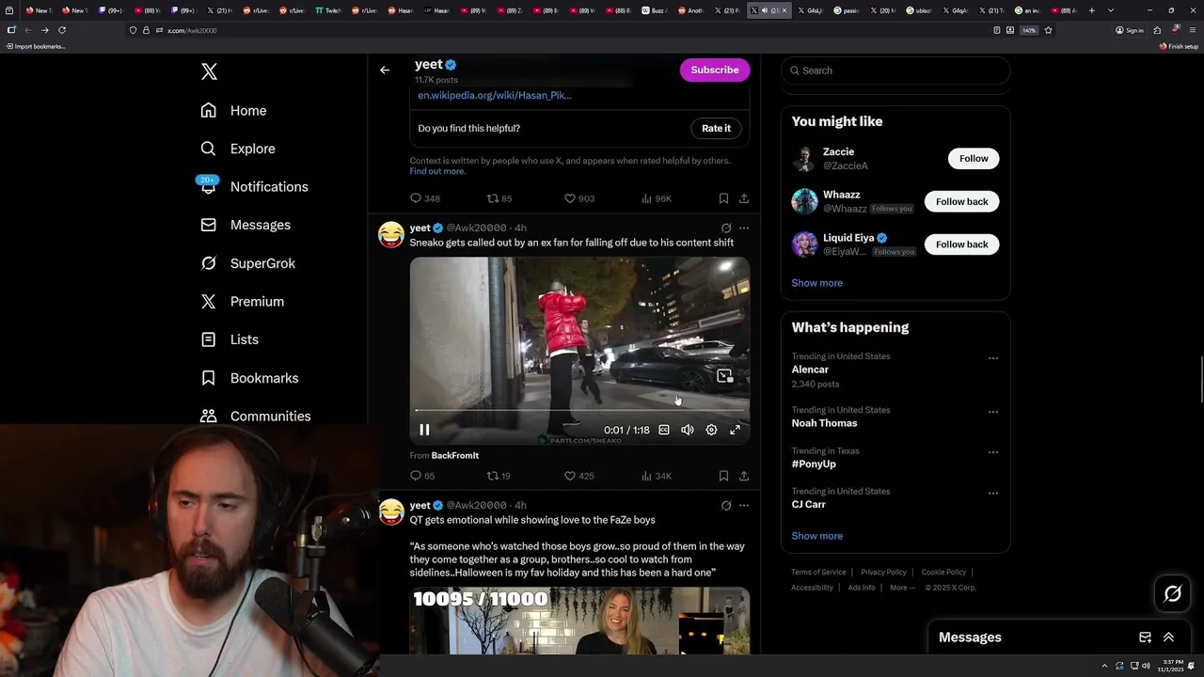Go to Home in the sidebar

click(233, 110)
